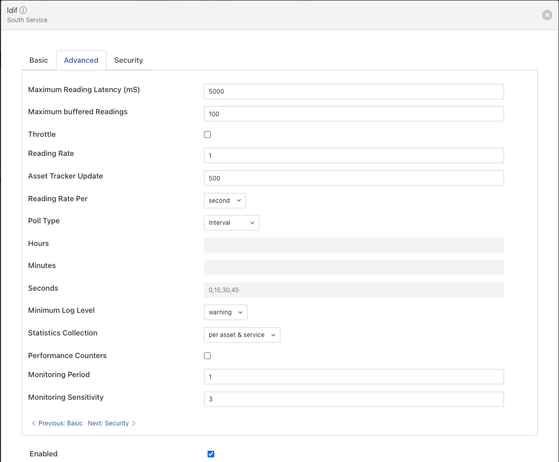Screen dimensions: 559x462
Task: Switch to the Security tab
Action: [128, 60]
